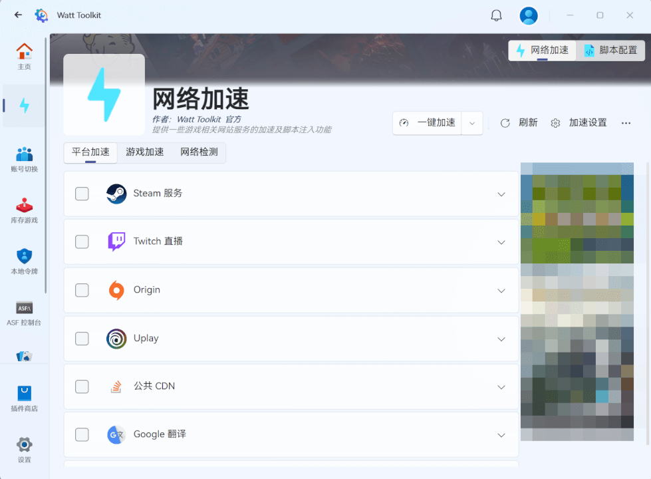Switch to the 游戏加速 tab
Screen dimensions: 651x479
[x=145, y=152]
